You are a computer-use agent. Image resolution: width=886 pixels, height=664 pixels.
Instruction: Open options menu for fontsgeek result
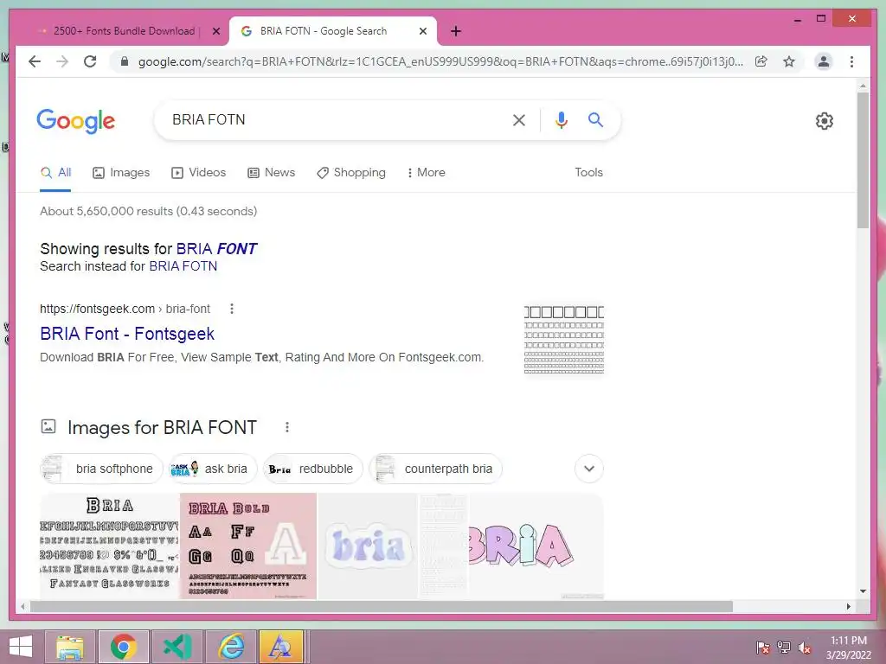pyautogui.click(x=232, y=309)
